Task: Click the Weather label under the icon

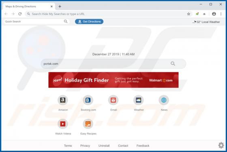Action: 139,110
